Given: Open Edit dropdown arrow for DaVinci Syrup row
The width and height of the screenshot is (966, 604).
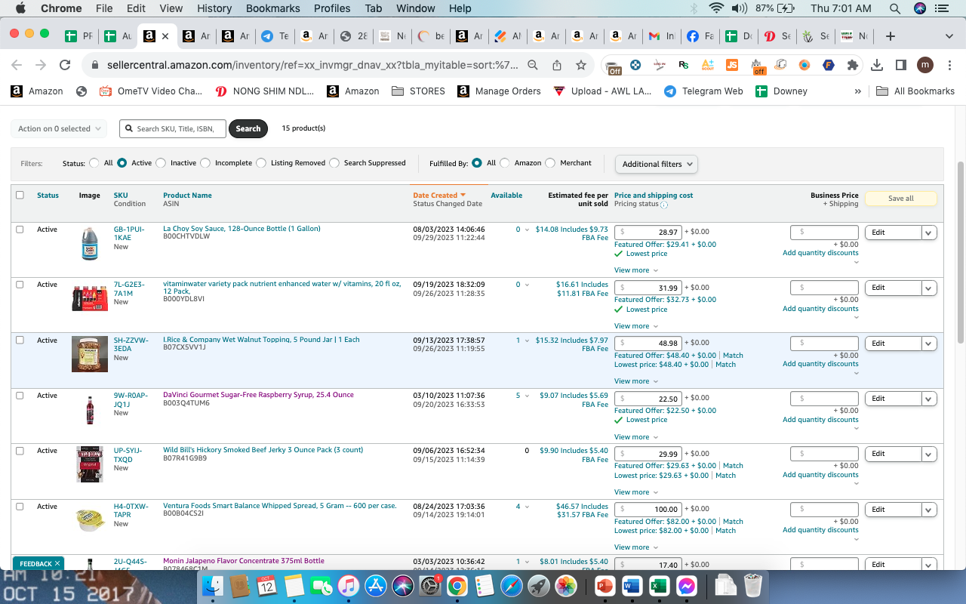Looking at the screenshot, I should 929,399.
